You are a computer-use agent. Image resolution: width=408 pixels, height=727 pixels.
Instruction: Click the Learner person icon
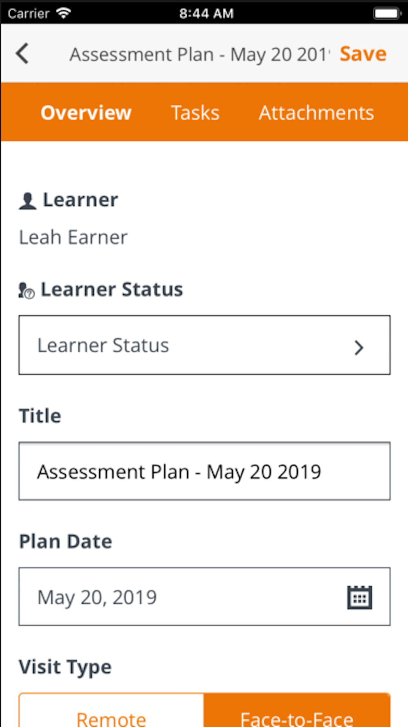pos(28,201)
